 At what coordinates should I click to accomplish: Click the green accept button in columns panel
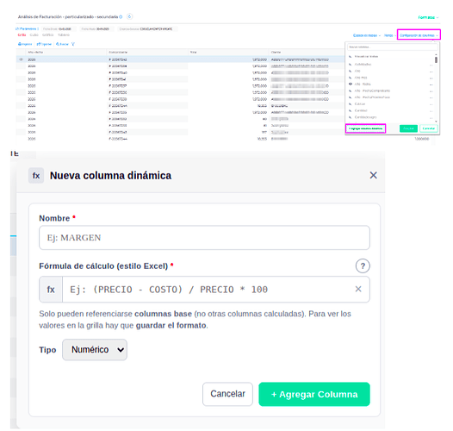(408, 128)
